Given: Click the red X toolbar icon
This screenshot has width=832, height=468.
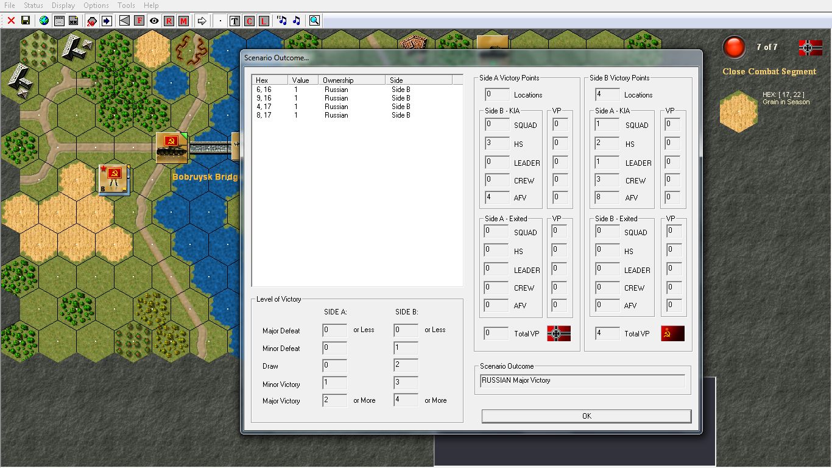Looking at the screenshot, I should [11, 21].
